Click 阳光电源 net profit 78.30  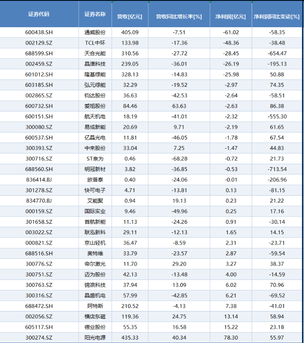coord(231,337)
